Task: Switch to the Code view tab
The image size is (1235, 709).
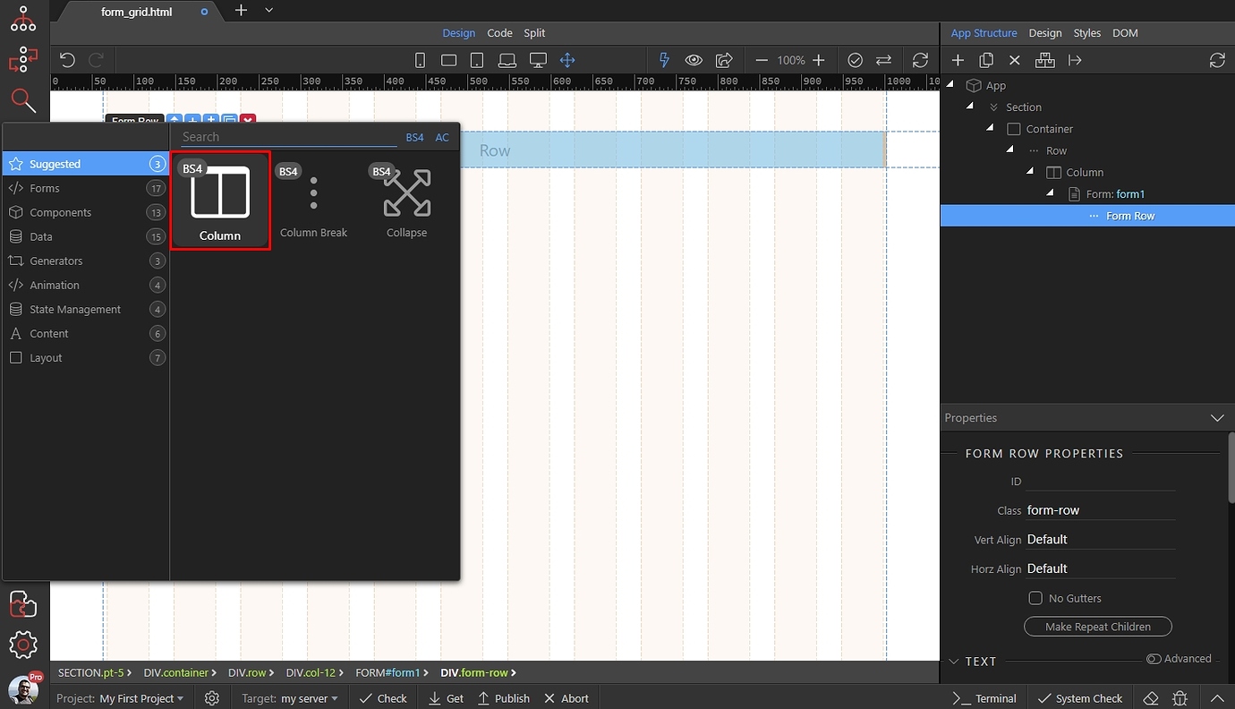Action: click(x=499, y=33)
